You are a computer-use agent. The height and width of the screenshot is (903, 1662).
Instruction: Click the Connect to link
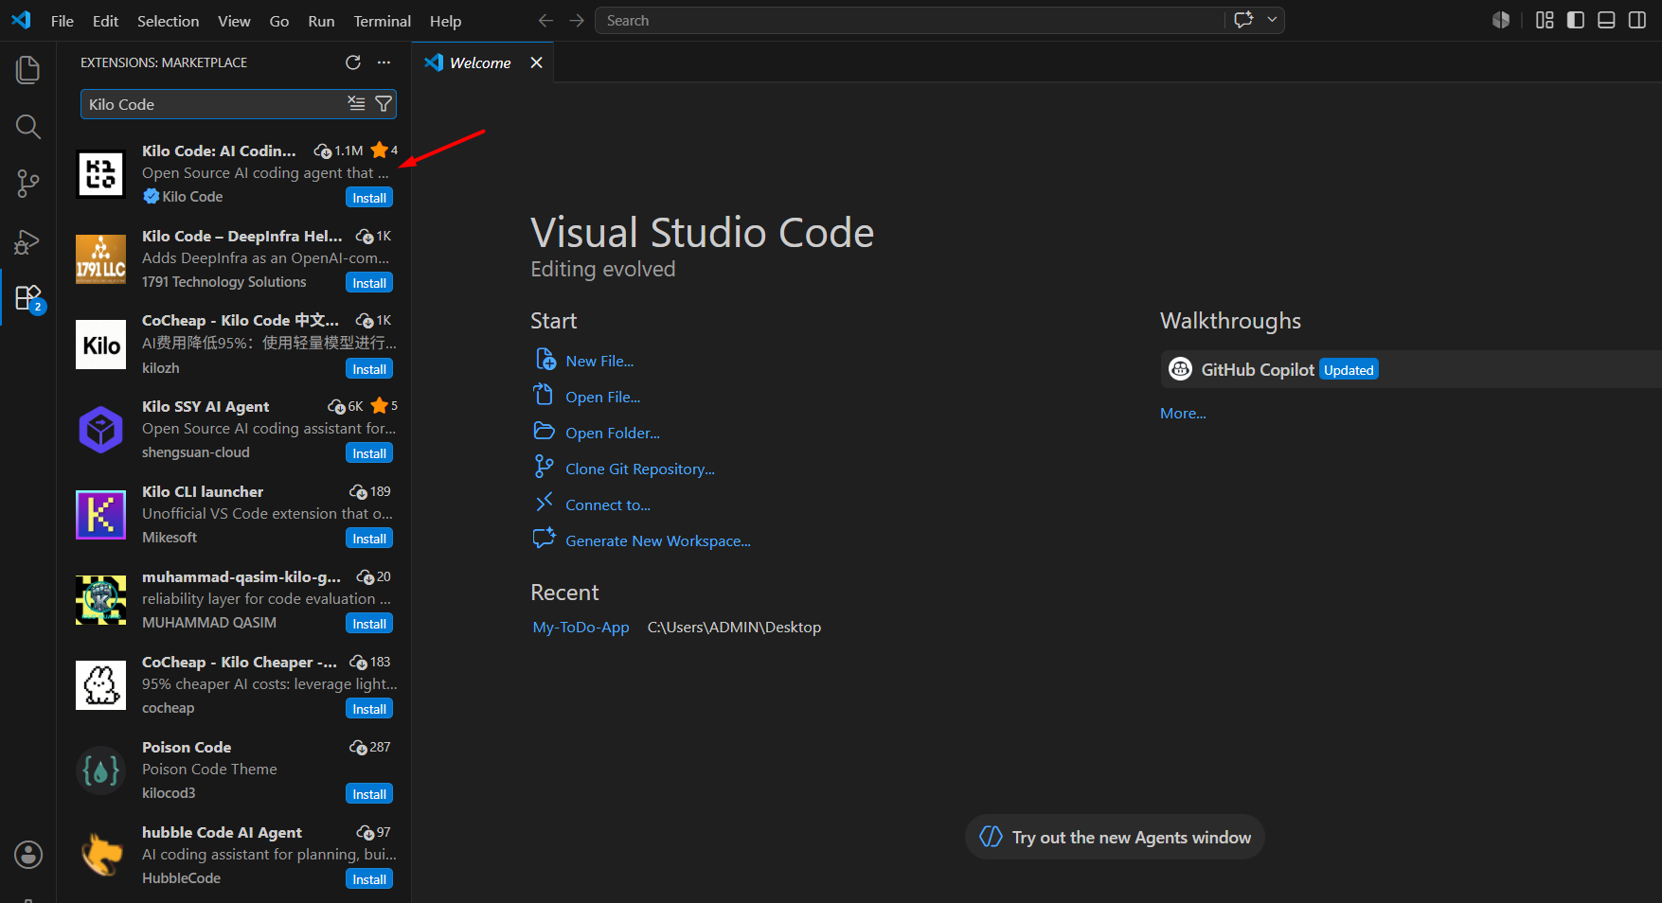608,505
